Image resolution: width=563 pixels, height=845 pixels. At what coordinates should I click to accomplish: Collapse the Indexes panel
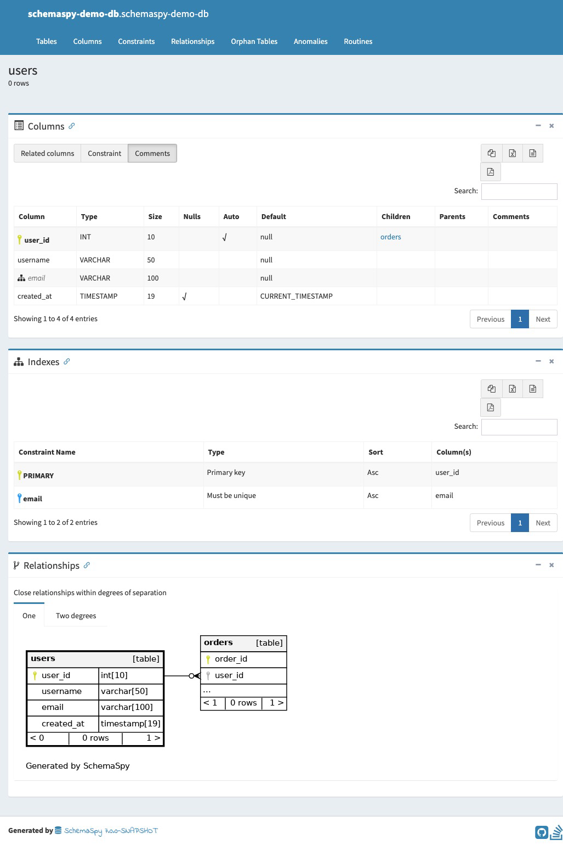point(538,361)
